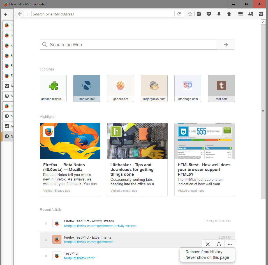Click Firefox favicon on the Beta Notes card
The width and height of the screenshot is (268, 265).
pos(49,132)
